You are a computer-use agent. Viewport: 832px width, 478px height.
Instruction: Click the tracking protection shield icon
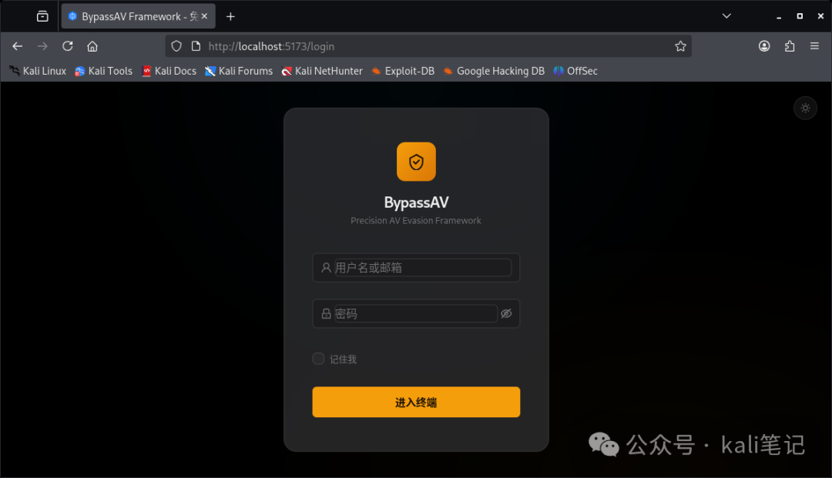[176, 47]
